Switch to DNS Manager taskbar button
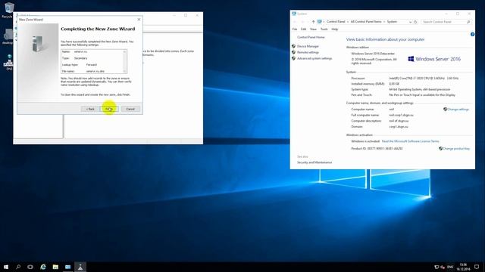This screenshot has width=485, height=272. [x=80, y=267]
